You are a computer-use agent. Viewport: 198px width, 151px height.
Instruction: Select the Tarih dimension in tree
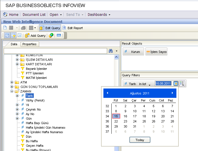tap(30, 96)
